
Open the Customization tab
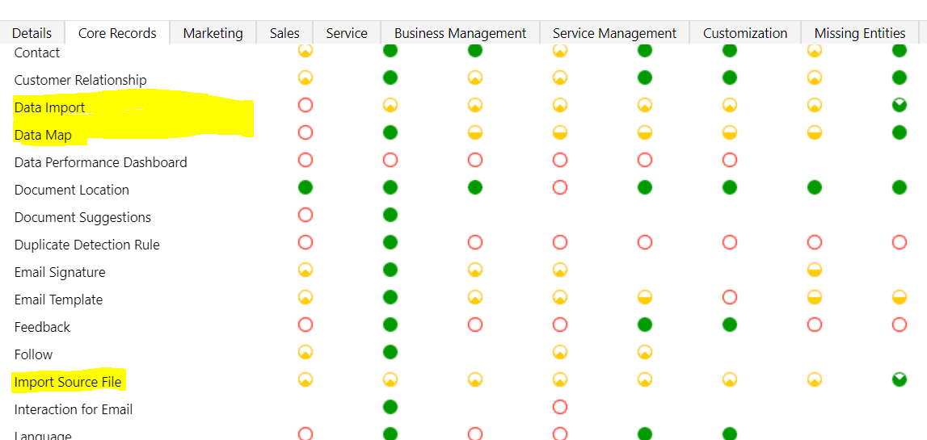(745, 33)
